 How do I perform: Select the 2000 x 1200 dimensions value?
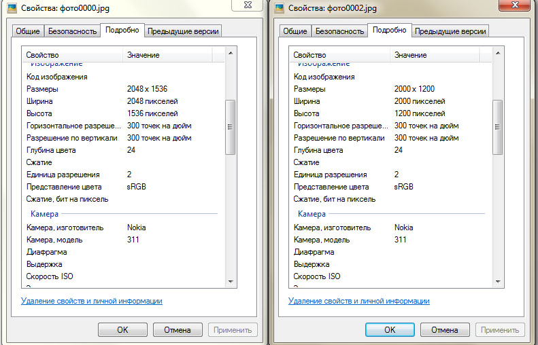tap(414, 89)
